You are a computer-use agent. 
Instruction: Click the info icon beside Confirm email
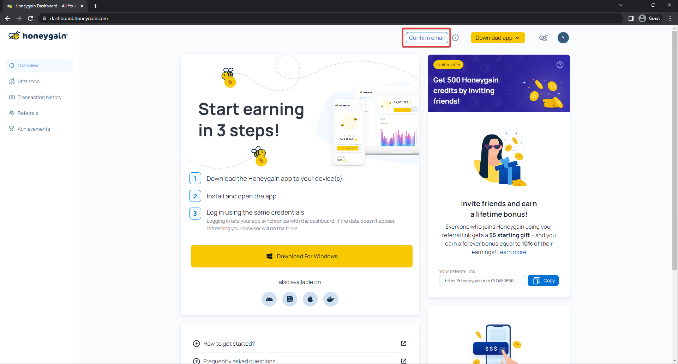[x=456, y=38]
